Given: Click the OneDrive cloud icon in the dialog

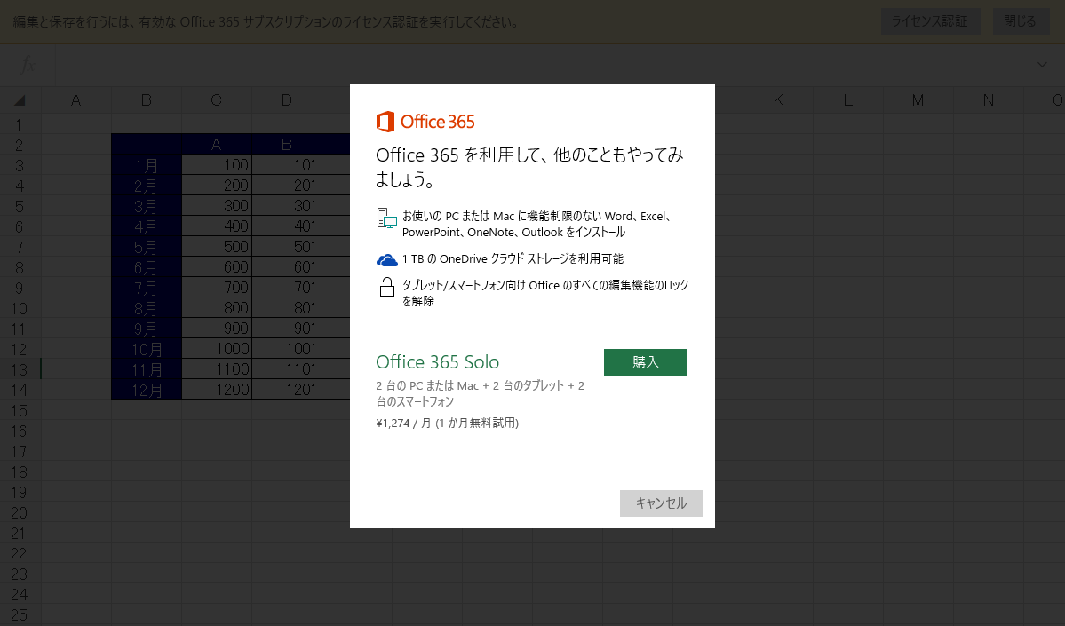Looking at the screenshot, I should 387,260.
